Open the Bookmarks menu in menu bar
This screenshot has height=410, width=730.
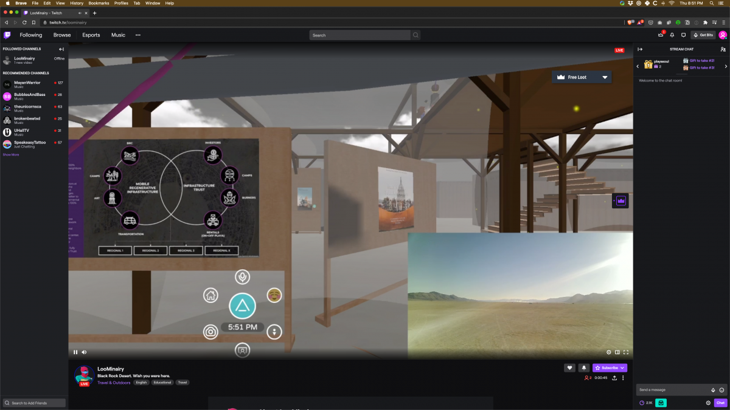[99, 3]
